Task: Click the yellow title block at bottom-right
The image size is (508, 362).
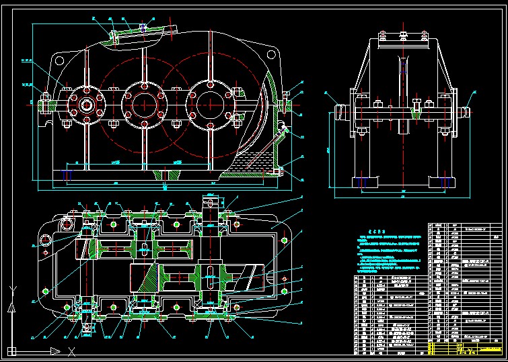Action: pos(480,347)
